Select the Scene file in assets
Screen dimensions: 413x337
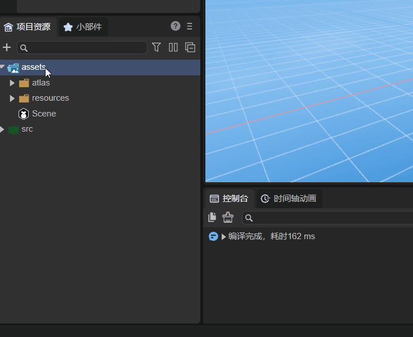(x=43, y=114)
